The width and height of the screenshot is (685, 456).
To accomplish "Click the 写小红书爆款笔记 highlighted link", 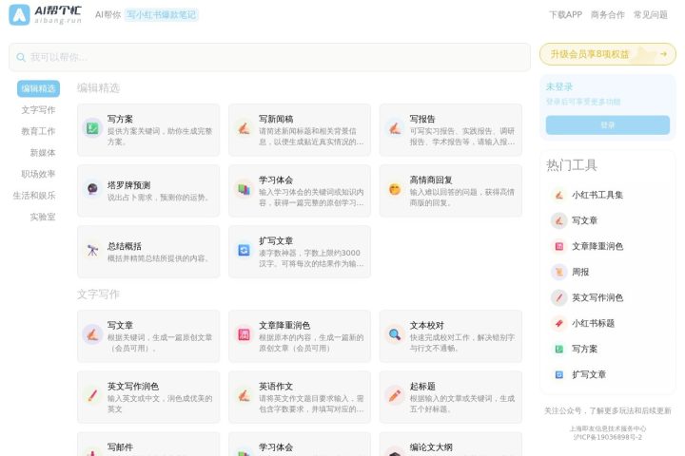I will (x=161, y=15).
